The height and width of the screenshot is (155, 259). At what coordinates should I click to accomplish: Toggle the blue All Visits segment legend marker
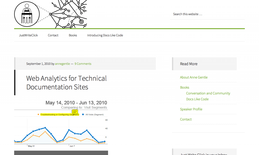tap(83, 114)
